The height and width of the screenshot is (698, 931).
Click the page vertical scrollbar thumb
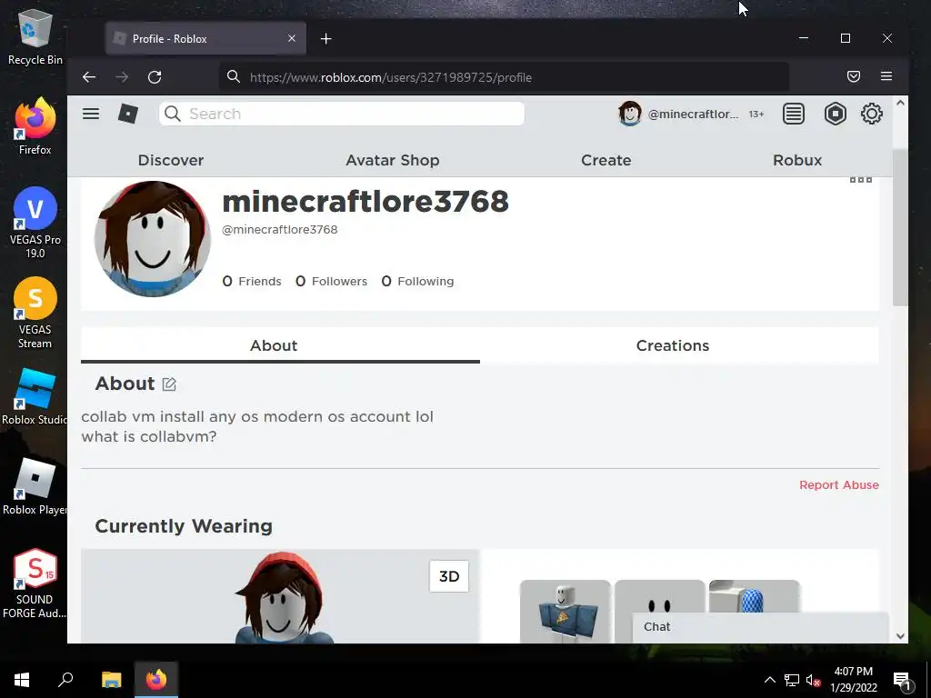pyautogui.click(x=900, y=227)
